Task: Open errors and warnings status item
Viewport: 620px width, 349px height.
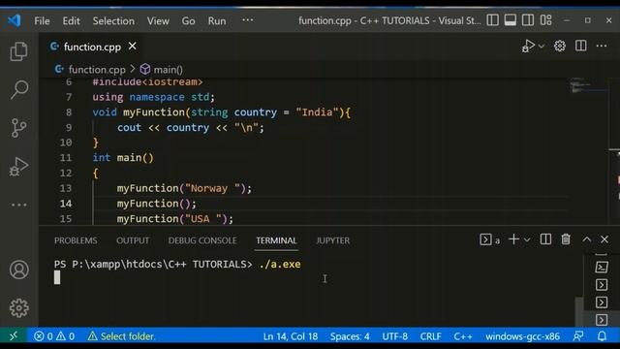Action: tap(54, 336)
